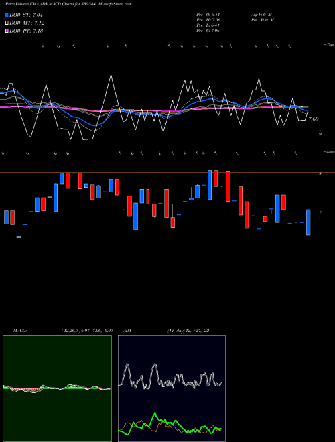
Task: Click the 'Pre O: 6.41' value
Action: tap(208, 15)
